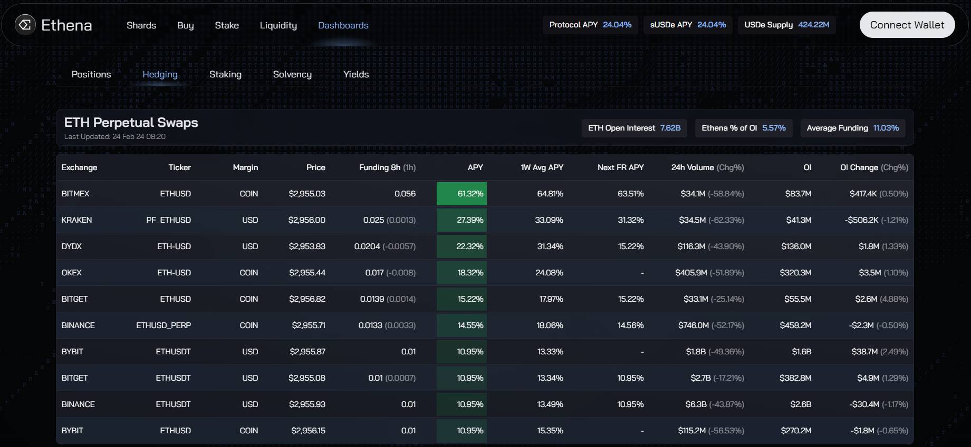971x447 pixels.
Task: Click the Average Funding 11.03% stat
Action: [853, 128]
